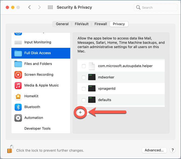Select the Screen Recording icon in sidebar

click(x=18, y=75)
